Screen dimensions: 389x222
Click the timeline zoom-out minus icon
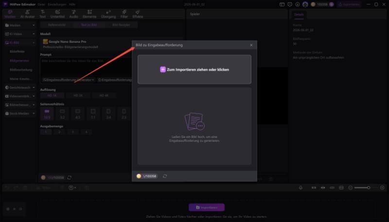point(351,188)
